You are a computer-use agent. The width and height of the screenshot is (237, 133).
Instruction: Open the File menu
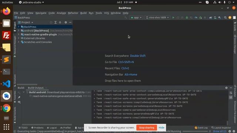[x=16, y=13]
